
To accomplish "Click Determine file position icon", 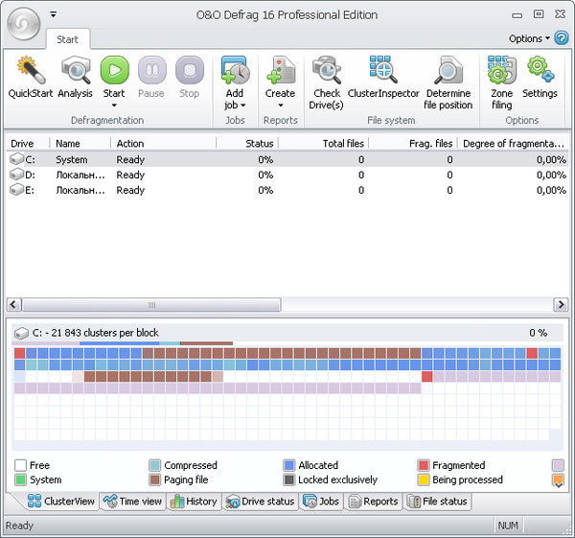I will coord(448,72).
